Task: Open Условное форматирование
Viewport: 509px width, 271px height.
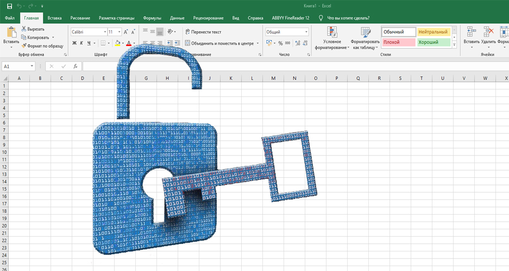Action: pyautogui.click(x=332, y=38)
